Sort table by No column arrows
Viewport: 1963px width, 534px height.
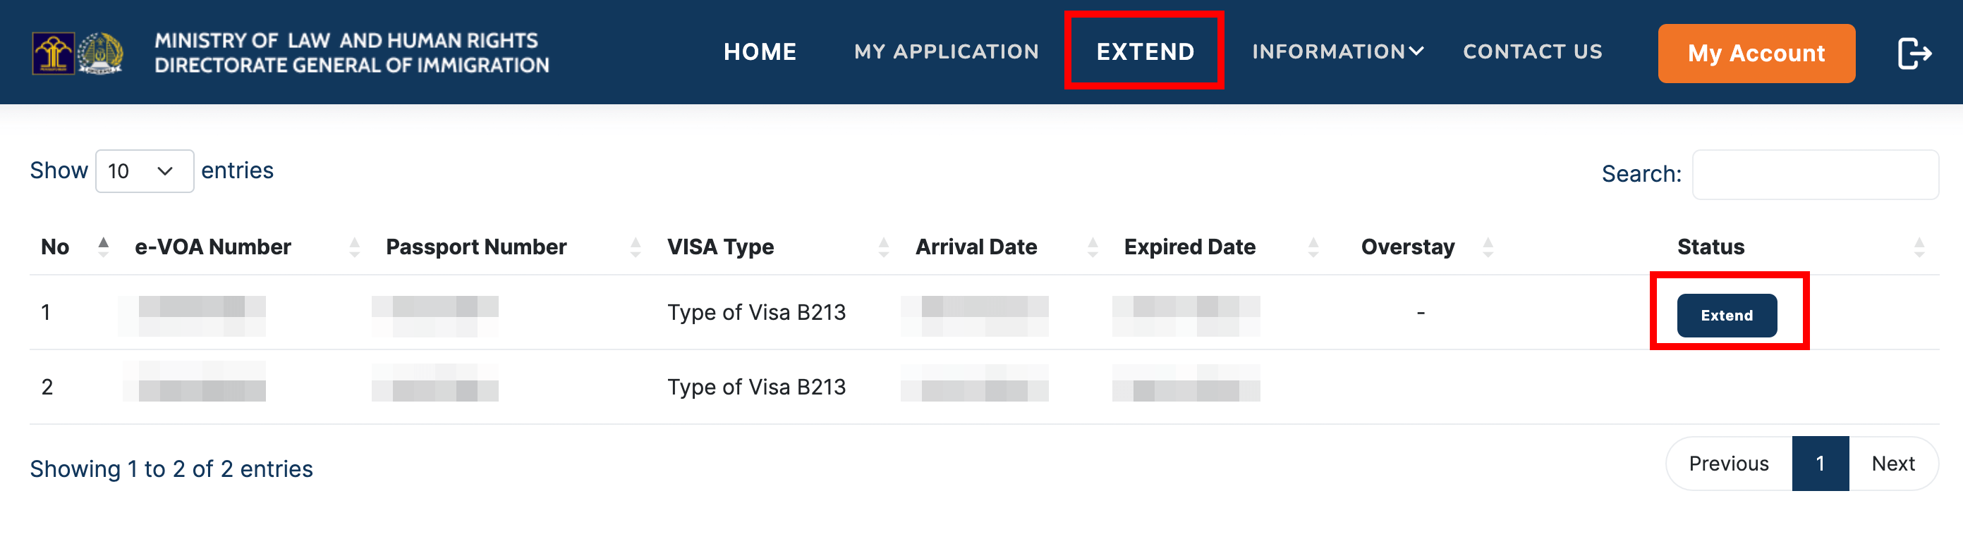click(x=104, y=247)
